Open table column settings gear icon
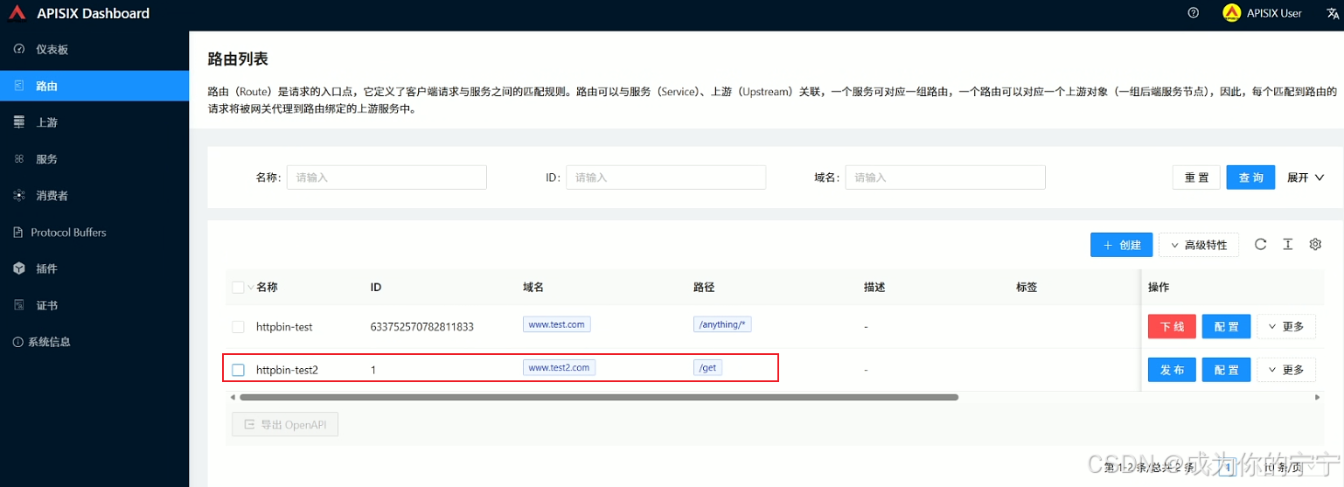 (1314, 245)
